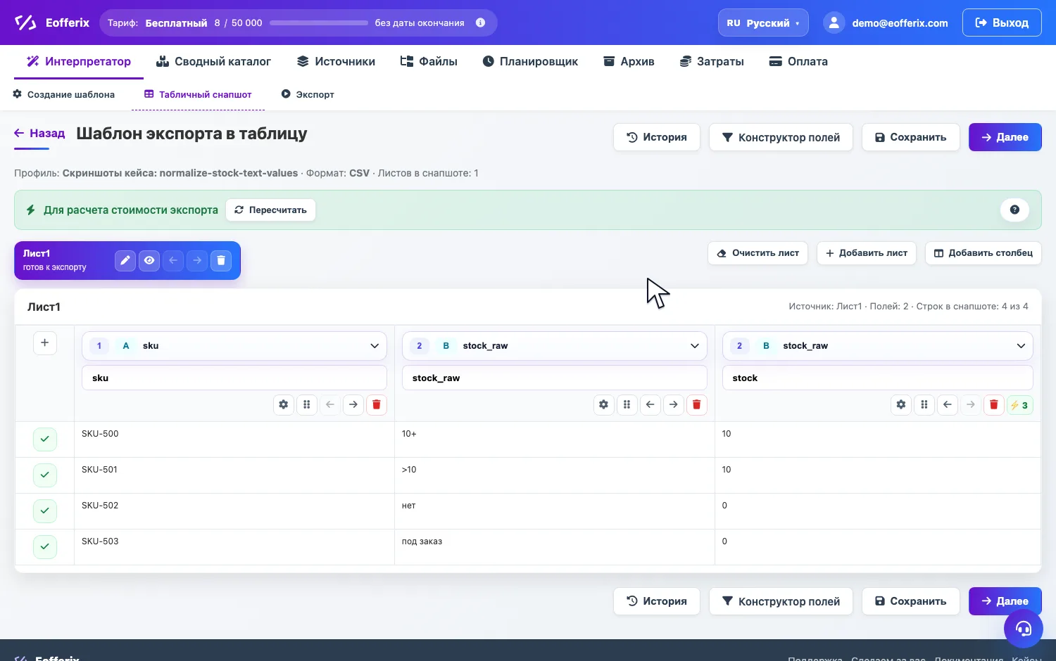The image size is (1056, 661).
Task: Select Табличный снапшот step
Action: click(x=198, y=94)
